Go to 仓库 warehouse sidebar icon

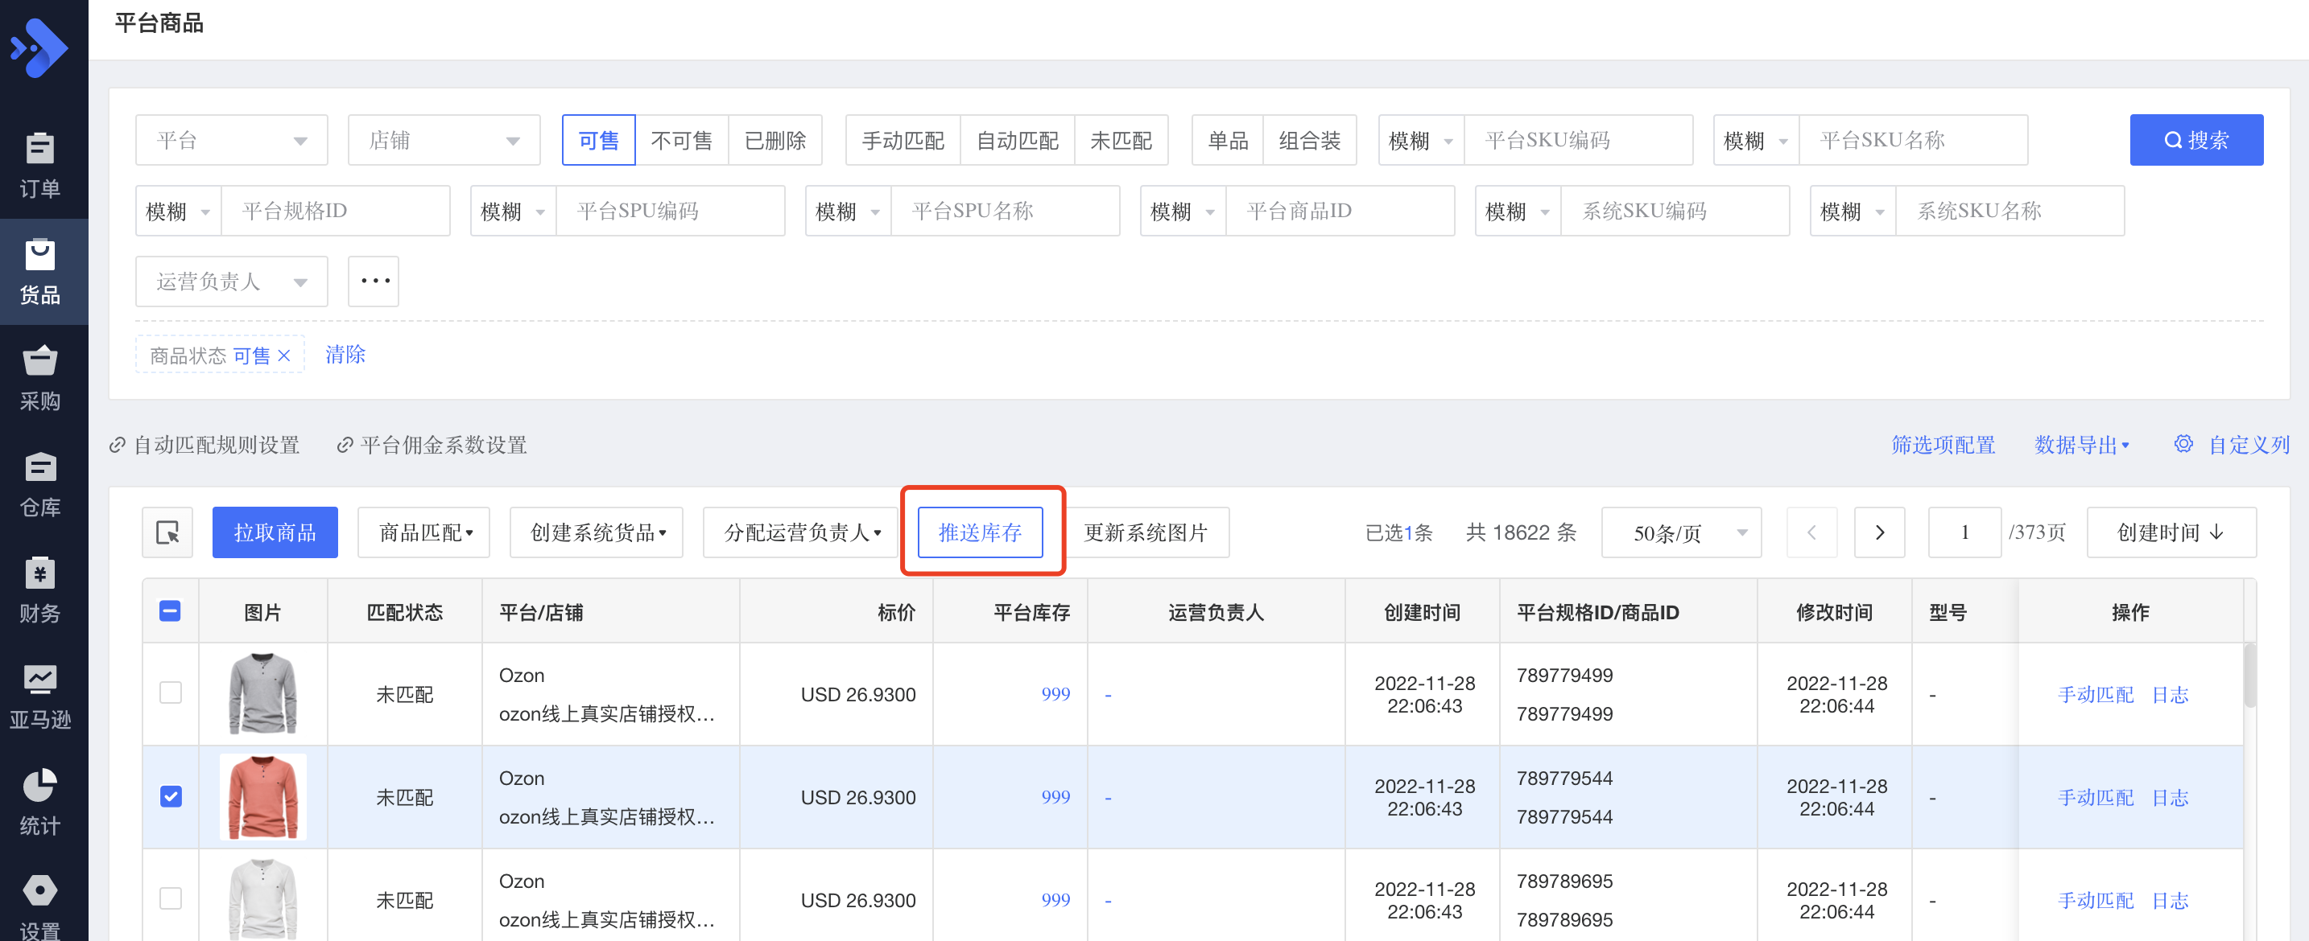[40, 483]
